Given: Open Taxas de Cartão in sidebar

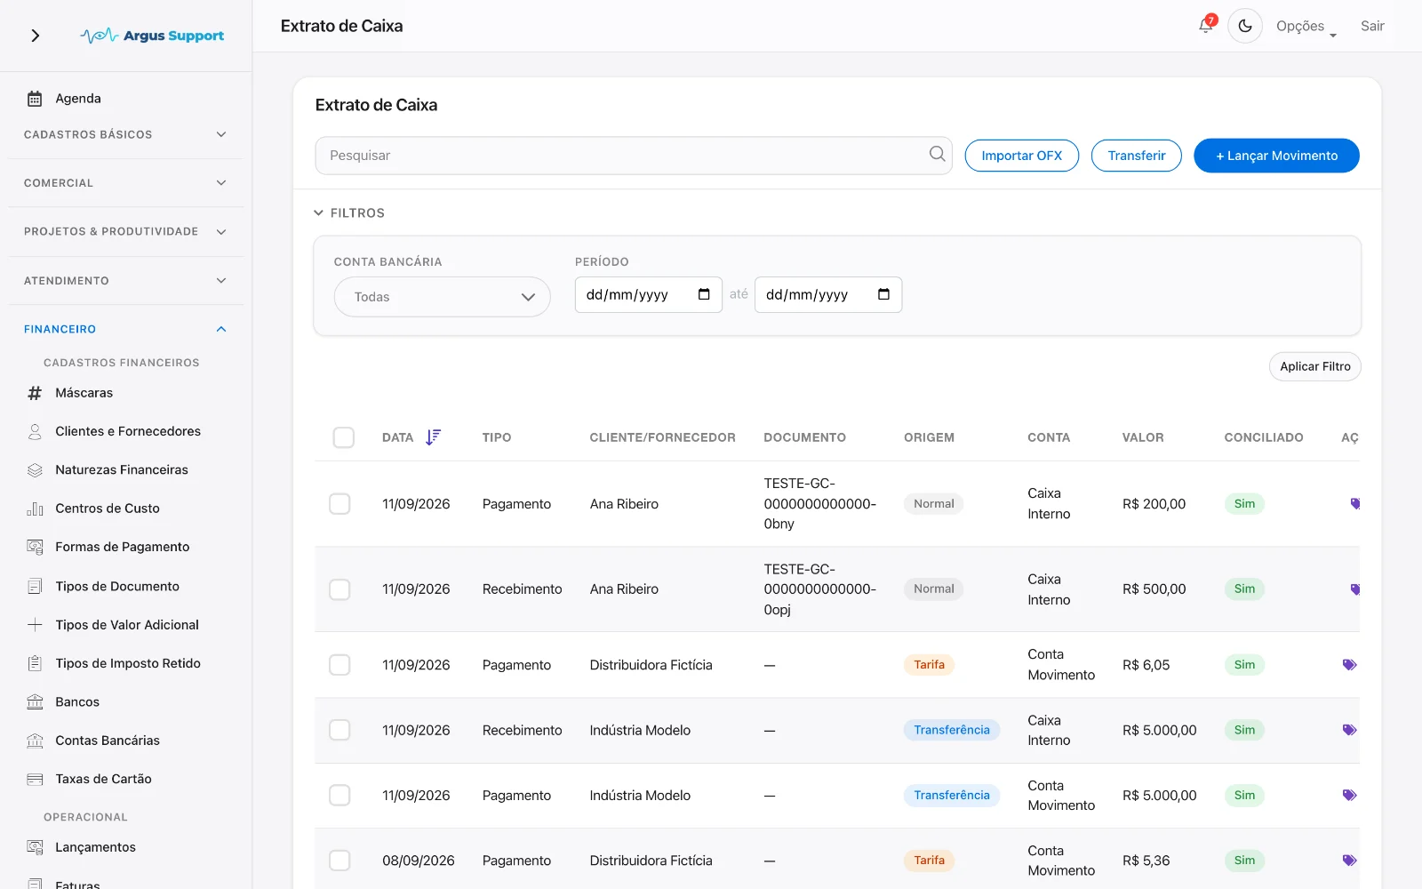Looking at the screenshot, I should (89, 779).
